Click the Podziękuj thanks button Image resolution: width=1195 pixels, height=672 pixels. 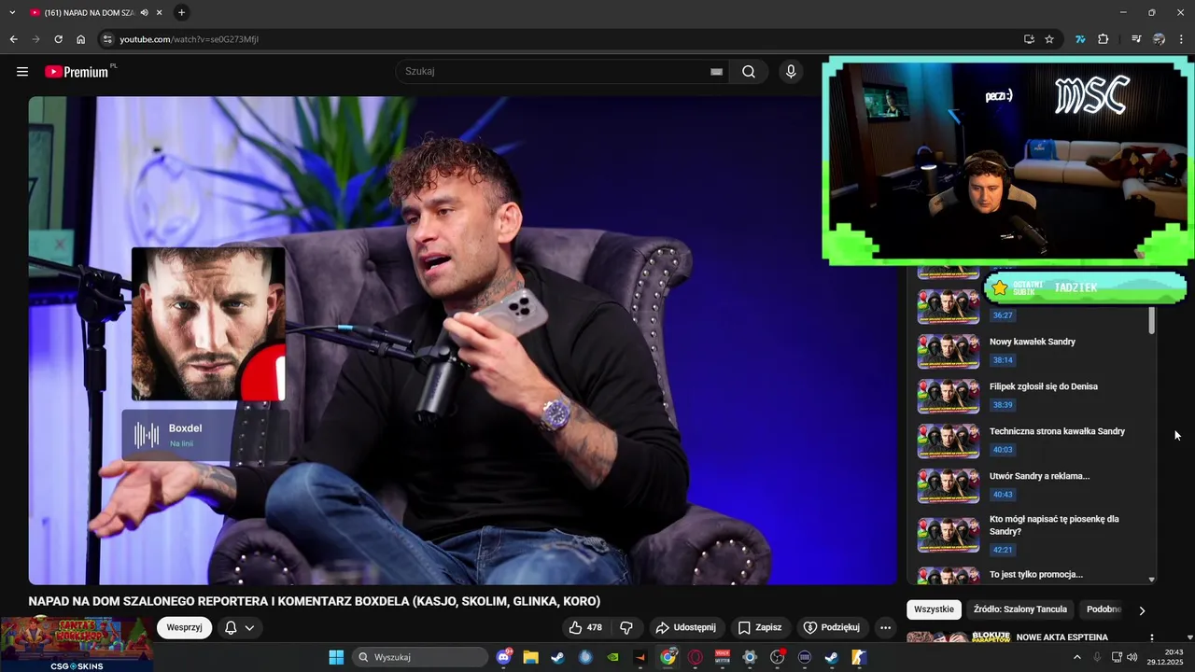832,627
